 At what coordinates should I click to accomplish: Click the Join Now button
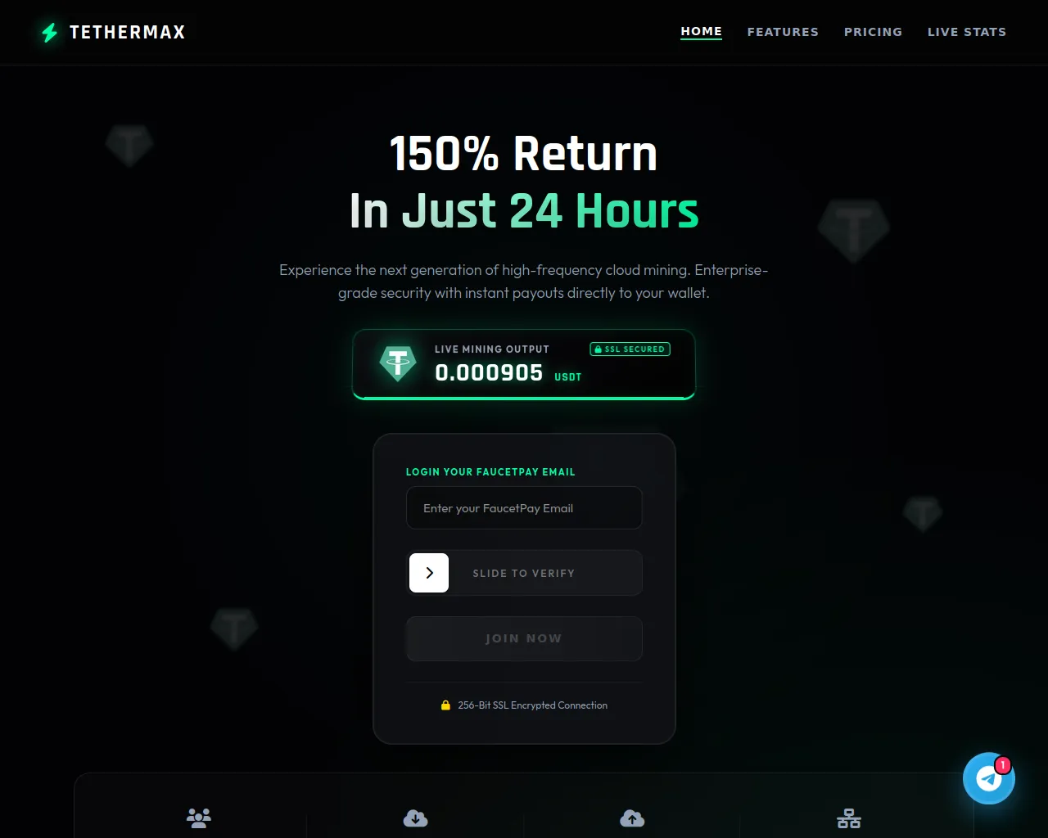pyautogui.click(x=524, y=638)
